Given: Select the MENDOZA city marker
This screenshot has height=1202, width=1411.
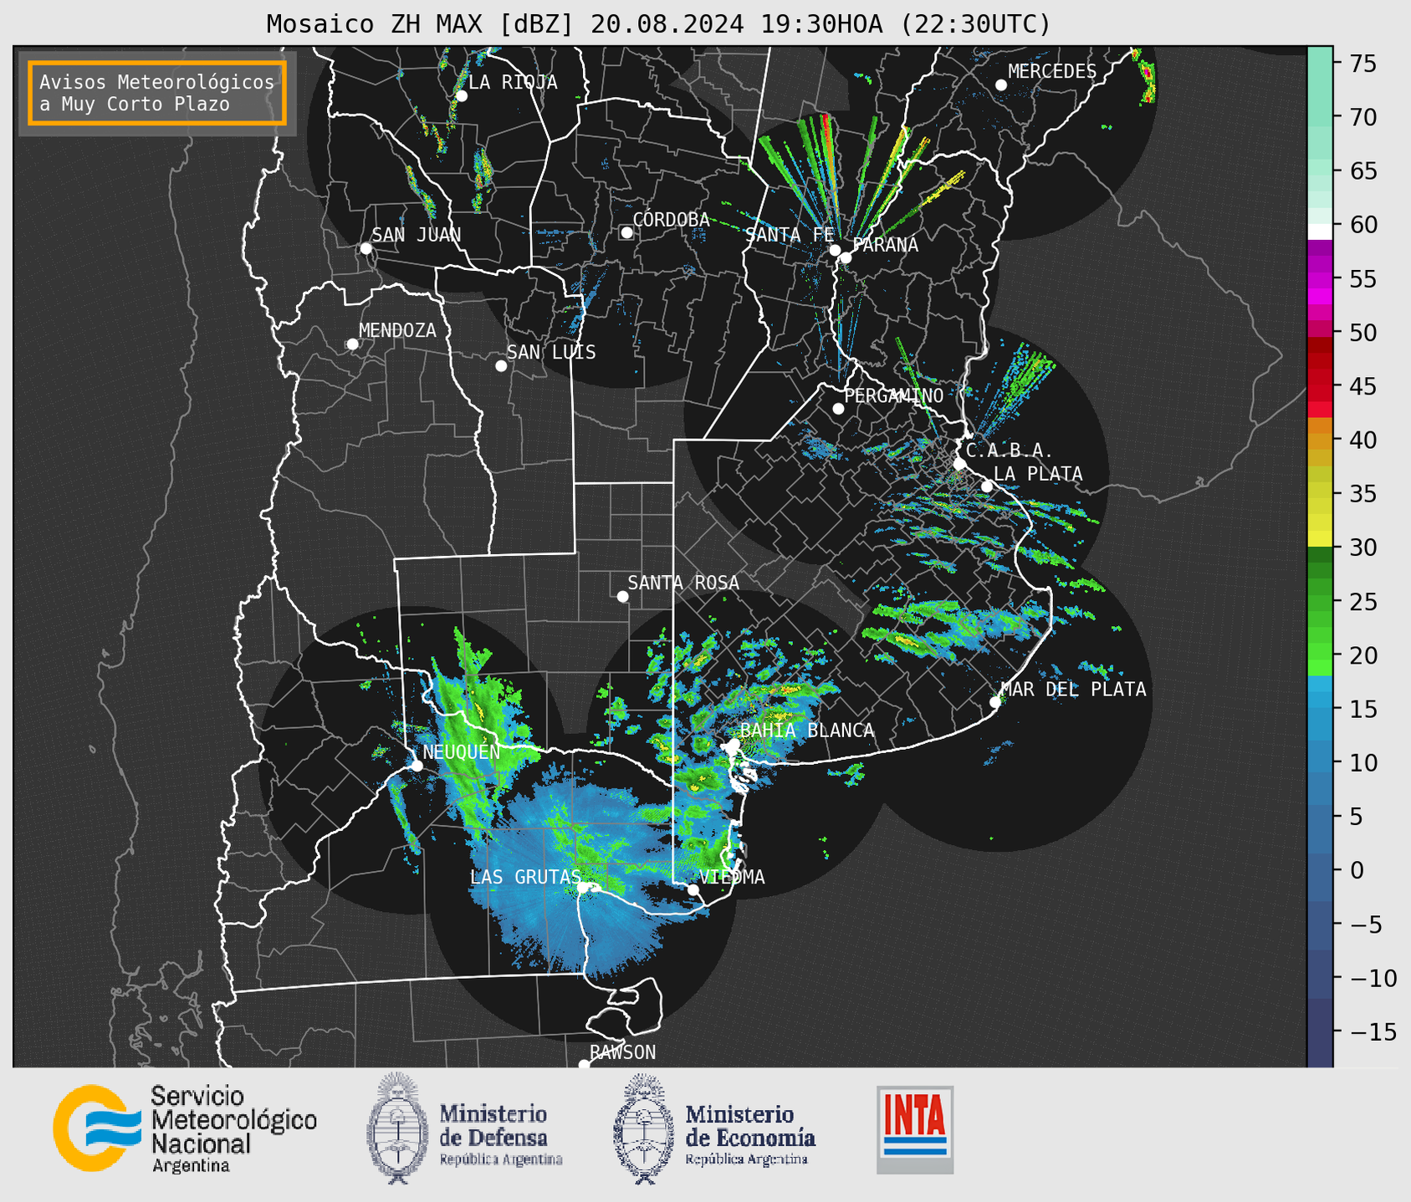Looking at the screenshot, I should (352, 344).
